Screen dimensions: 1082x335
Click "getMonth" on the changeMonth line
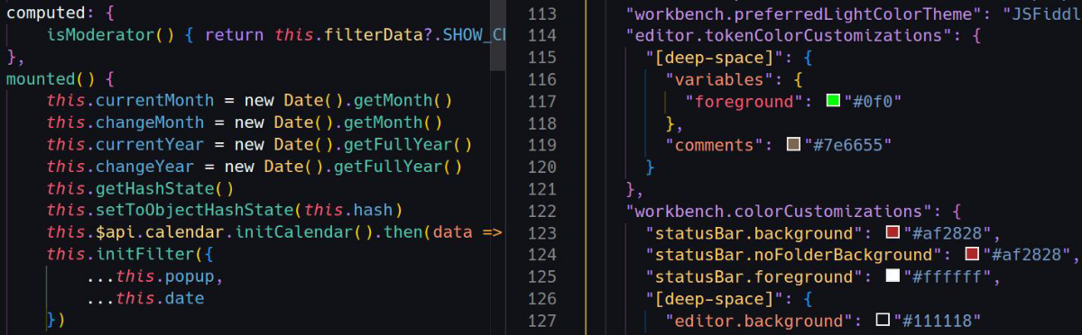click(x=384, y=122)
